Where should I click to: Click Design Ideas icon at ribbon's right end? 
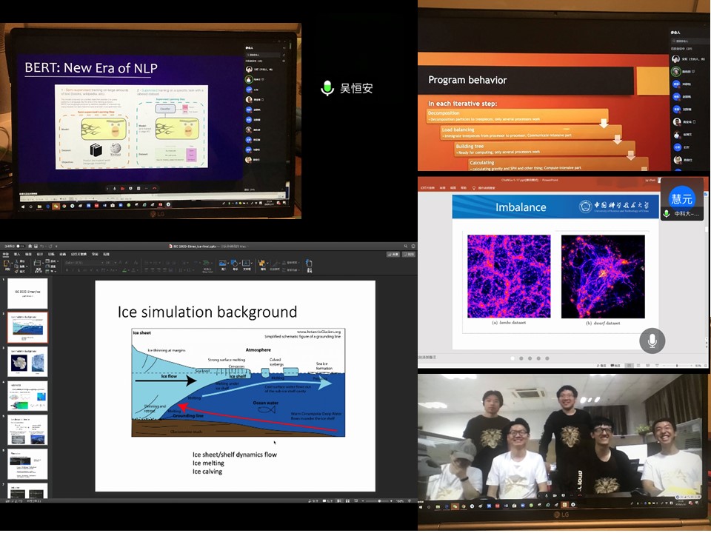[x=309, y=264]
